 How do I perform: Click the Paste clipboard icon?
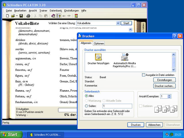click(46, 16)
